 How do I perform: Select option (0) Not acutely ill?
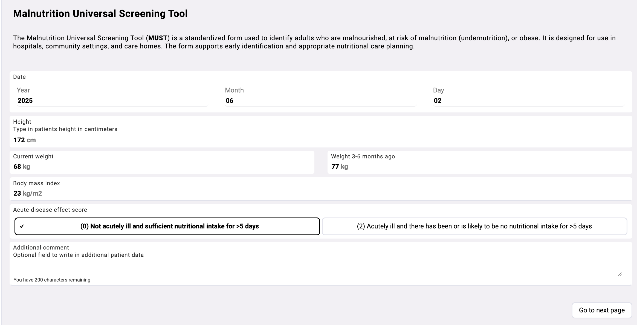coord(167,226)
